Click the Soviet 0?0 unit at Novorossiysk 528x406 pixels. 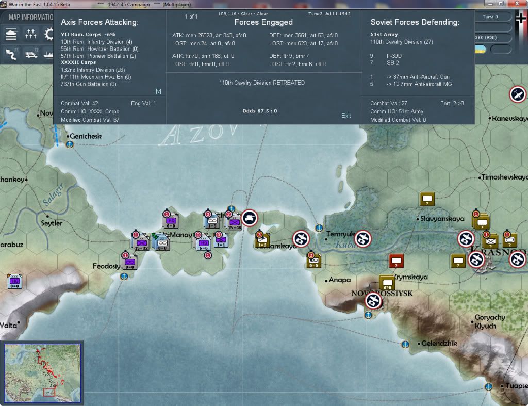[x=387, y=283]
